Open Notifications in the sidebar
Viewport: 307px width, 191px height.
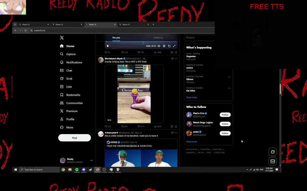[x=71, y=62]
